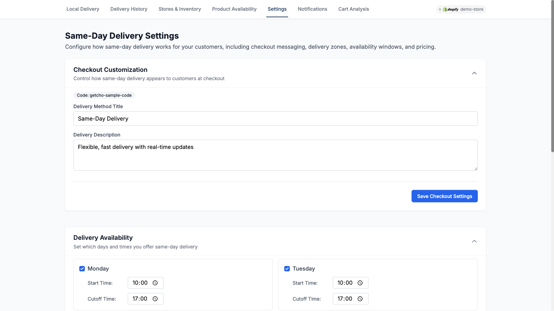The image size is (554, 311).
Task: View Product Availability
Action: 234,9
